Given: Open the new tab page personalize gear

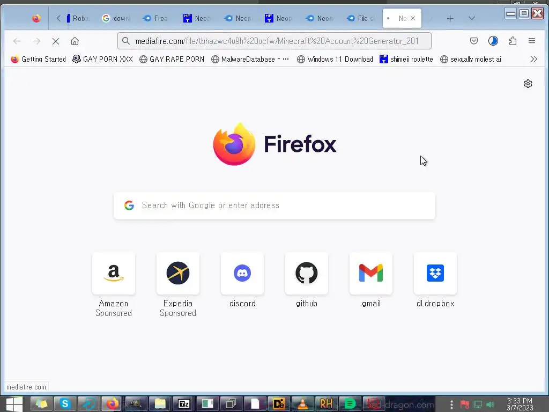Looking at the screenshot, I should [x=528, y=84].
